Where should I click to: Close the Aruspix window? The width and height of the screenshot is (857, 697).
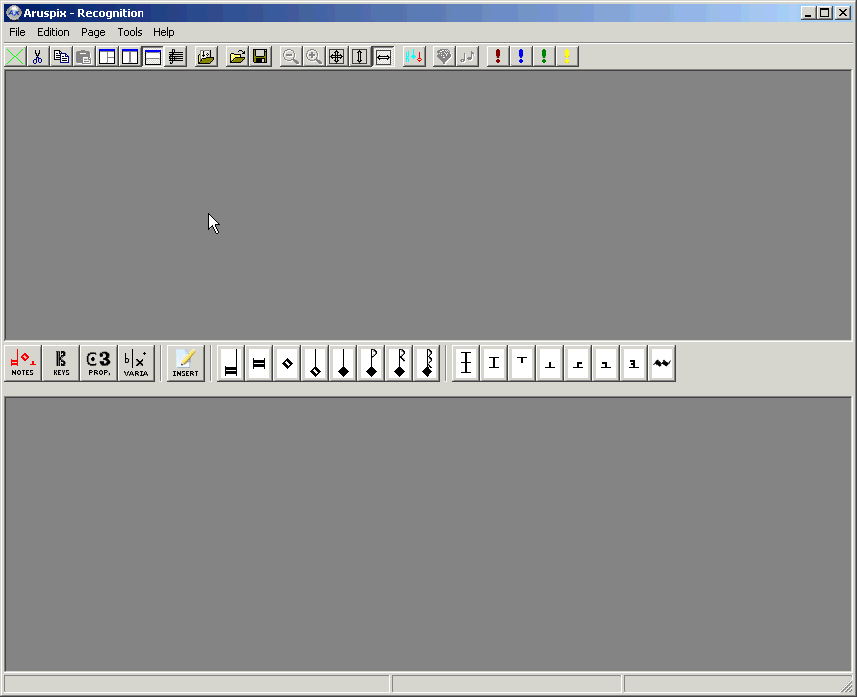(x=843, y=13)
